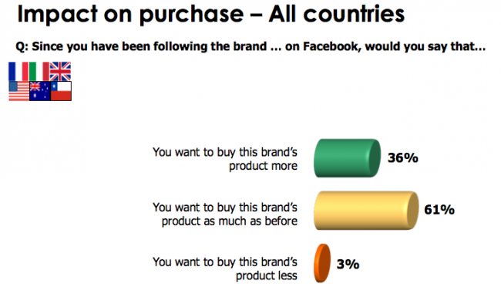Select the green 36% bar
The width and height of the screenshot is (501, 294).
348,158
